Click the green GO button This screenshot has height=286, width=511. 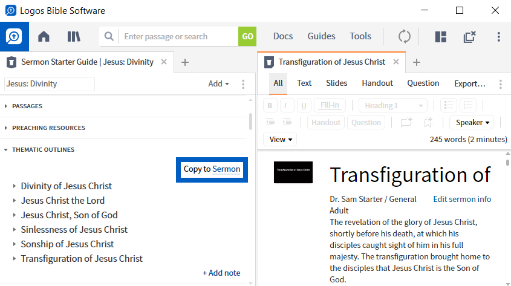(247, 36)
